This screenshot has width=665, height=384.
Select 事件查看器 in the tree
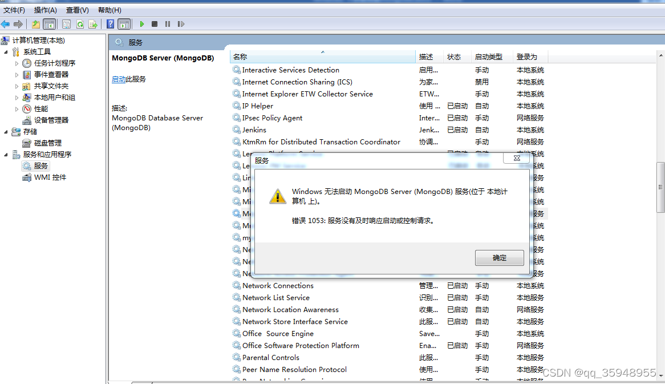51,75
